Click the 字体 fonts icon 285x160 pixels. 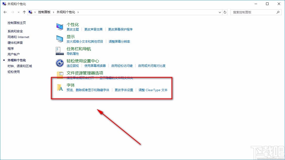[60, 87]
